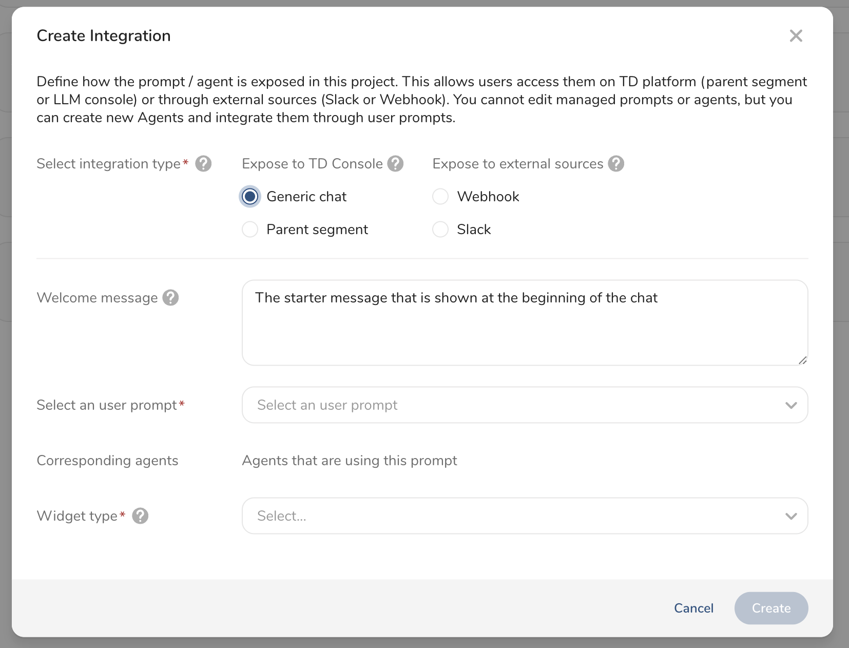849x648 pixels.
Task: Choose the Parent segment radio option
Action: click(x=250, y=230)
